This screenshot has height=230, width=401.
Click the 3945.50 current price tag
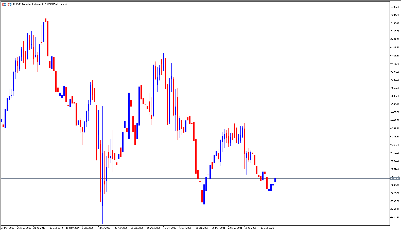(x=395, y=178)
